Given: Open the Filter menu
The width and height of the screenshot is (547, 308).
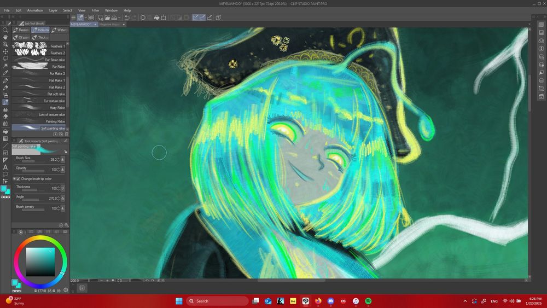Looking at the screenshot, I should click(x=95, y=10).
